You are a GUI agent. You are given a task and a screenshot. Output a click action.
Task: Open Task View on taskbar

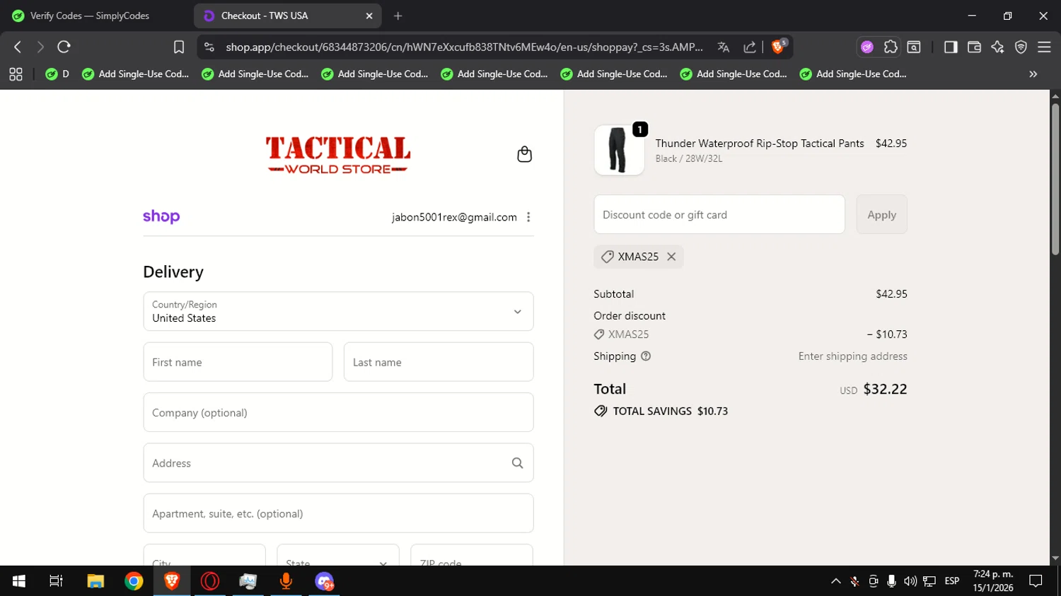(x=56, y=581)
